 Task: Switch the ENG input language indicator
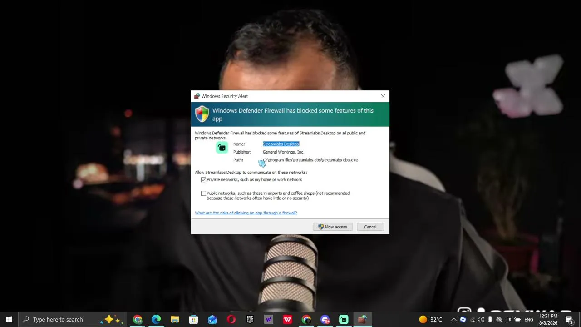tap(529, 319)
